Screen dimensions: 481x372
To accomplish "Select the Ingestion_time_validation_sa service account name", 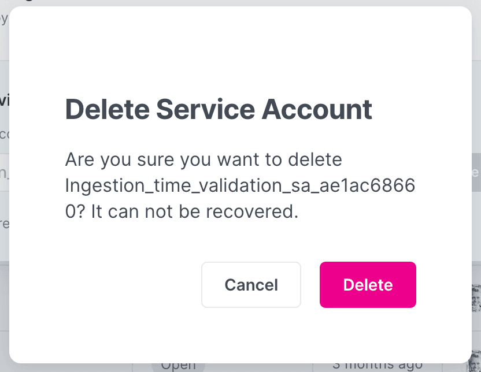I will [239, 185].
